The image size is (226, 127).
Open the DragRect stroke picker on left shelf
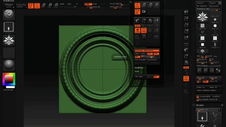click(9, 27)
